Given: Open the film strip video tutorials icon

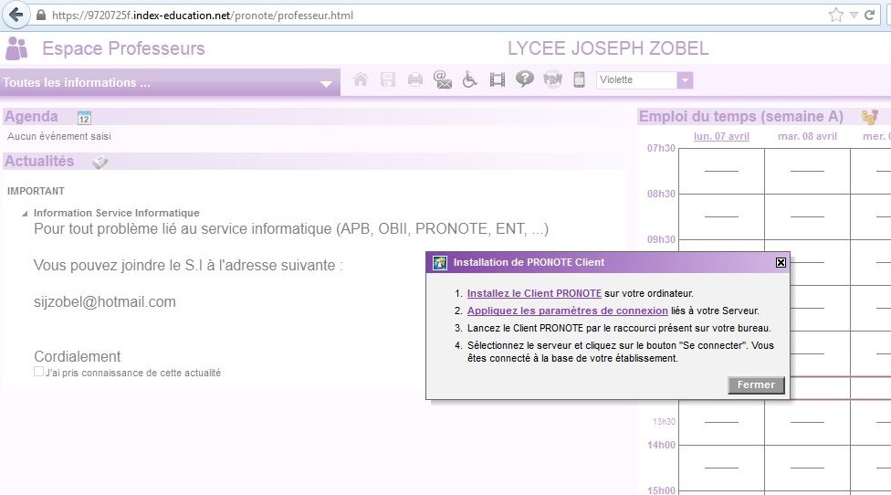Looking at the screenshot, I should point(497,80).
